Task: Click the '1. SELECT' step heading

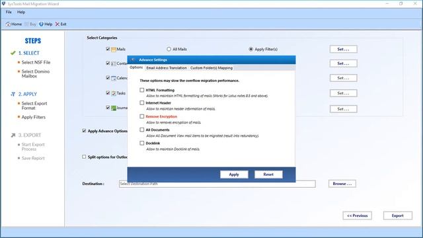Action: 29,53
